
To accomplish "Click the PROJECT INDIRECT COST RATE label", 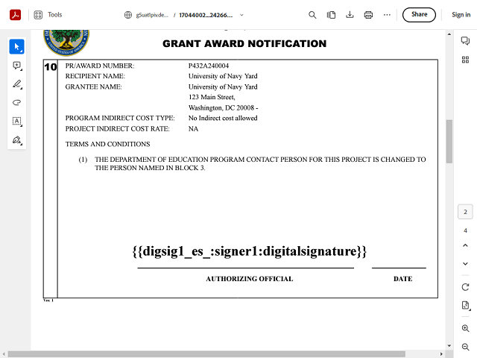I will (118, 129).
